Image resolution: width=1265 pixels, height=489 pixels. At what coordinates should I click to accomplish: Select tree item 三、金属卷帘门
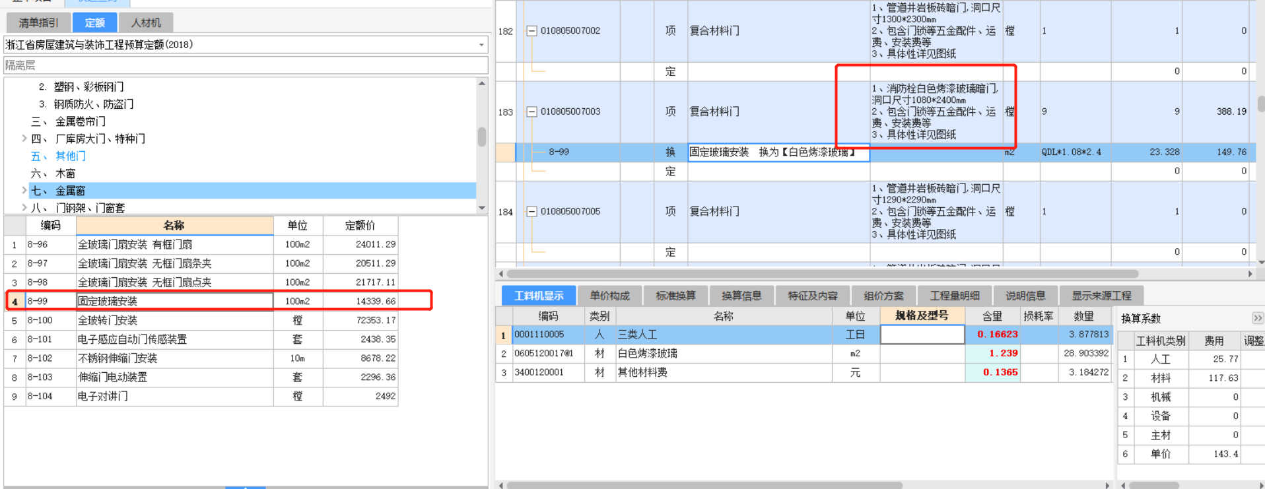69,121
